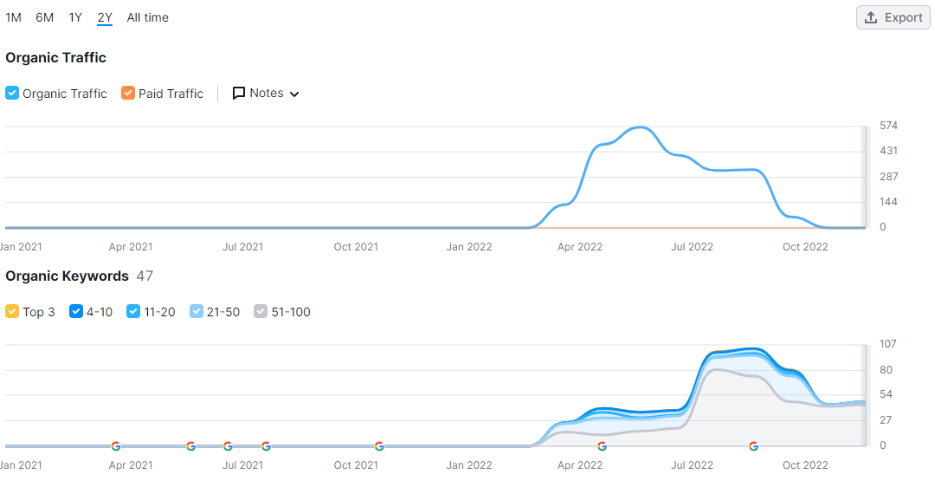This screenshot has height=500, width=935.
Task: Click the Jan 2022 label under keywords chart
Action: (469, 465)
